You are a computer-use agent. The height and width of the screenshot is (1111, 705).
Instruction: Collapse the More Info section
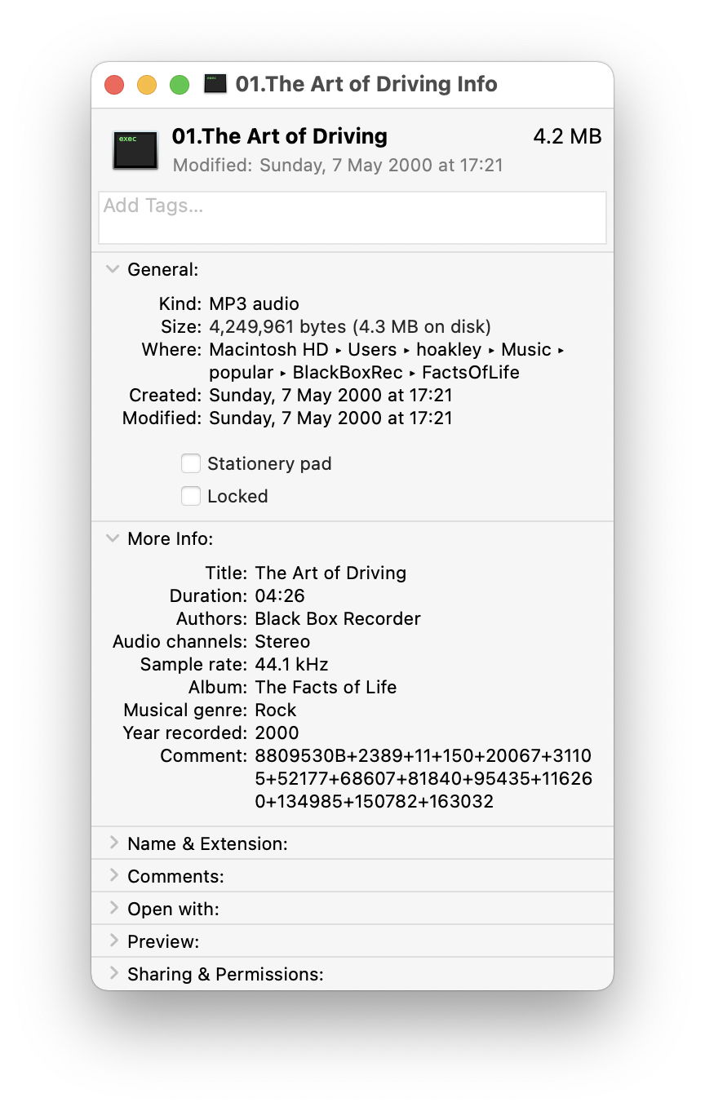[x=113, y=539]
